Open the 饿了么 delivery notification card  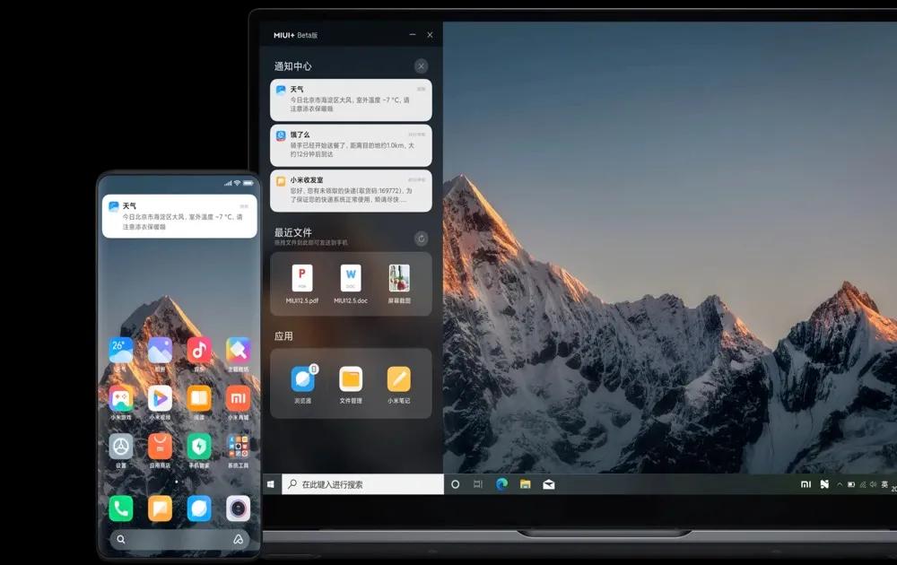pyautogui.click(x=351, y=145)
